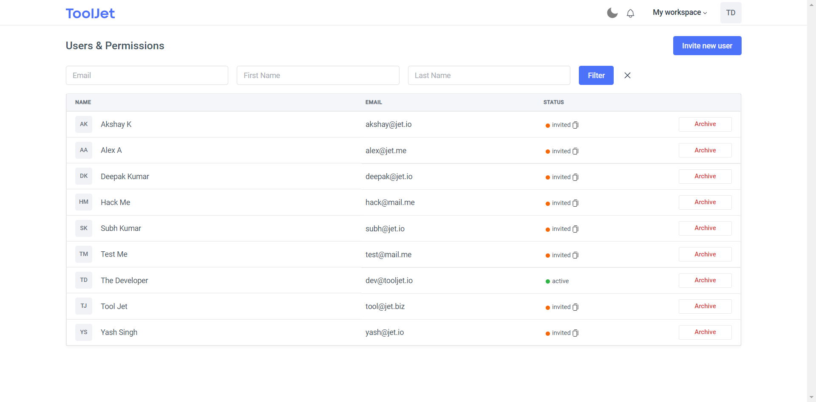Select email alex@jet.me
The image size is (816, 402).
pyautogui.click(x=386, y=151)
